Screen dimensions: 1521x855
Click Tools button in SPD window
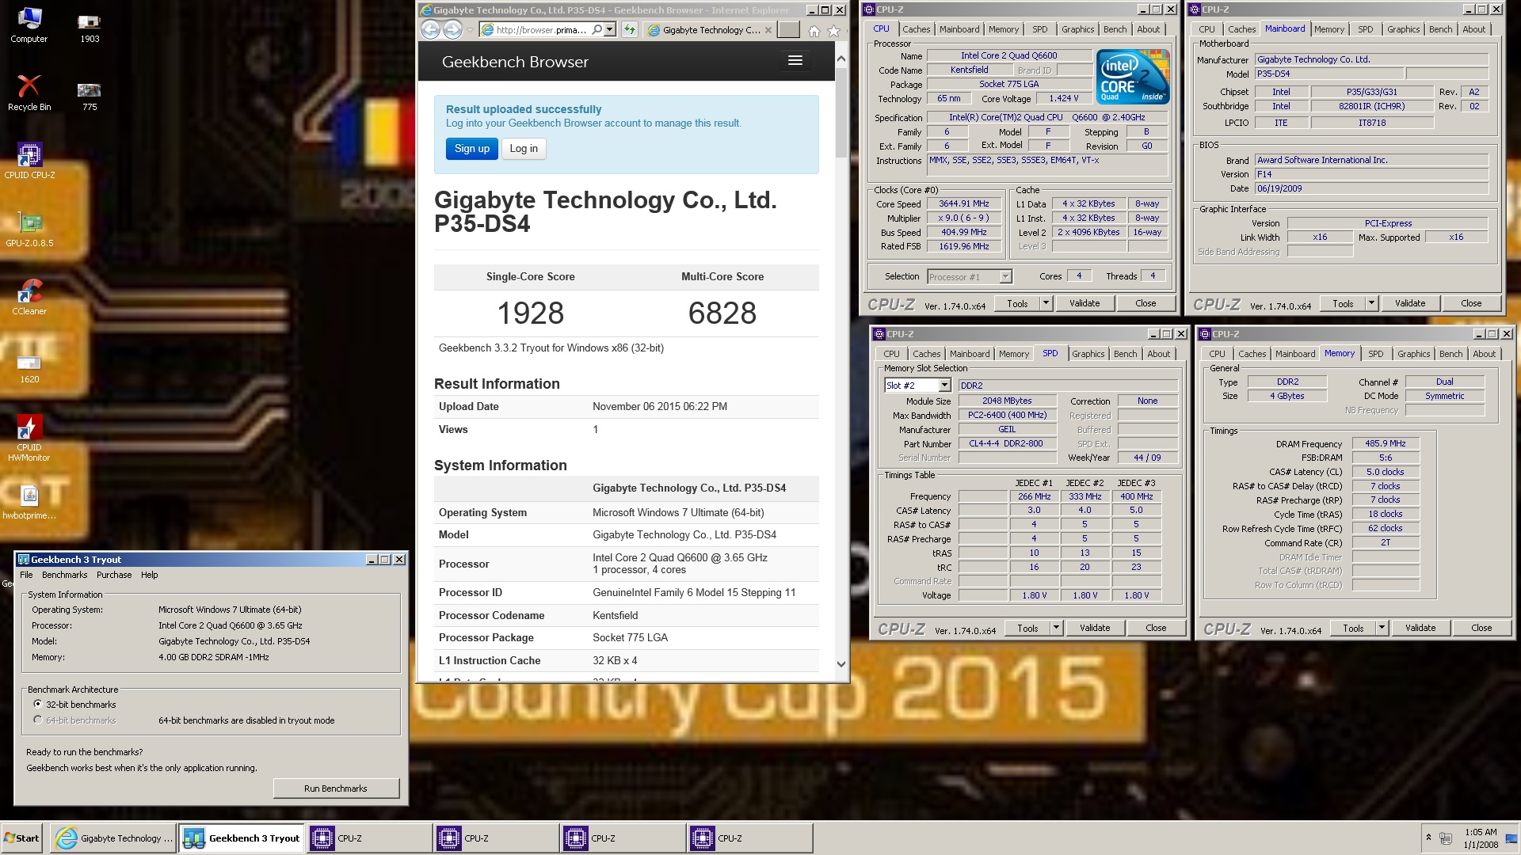tap(1027, 628)
